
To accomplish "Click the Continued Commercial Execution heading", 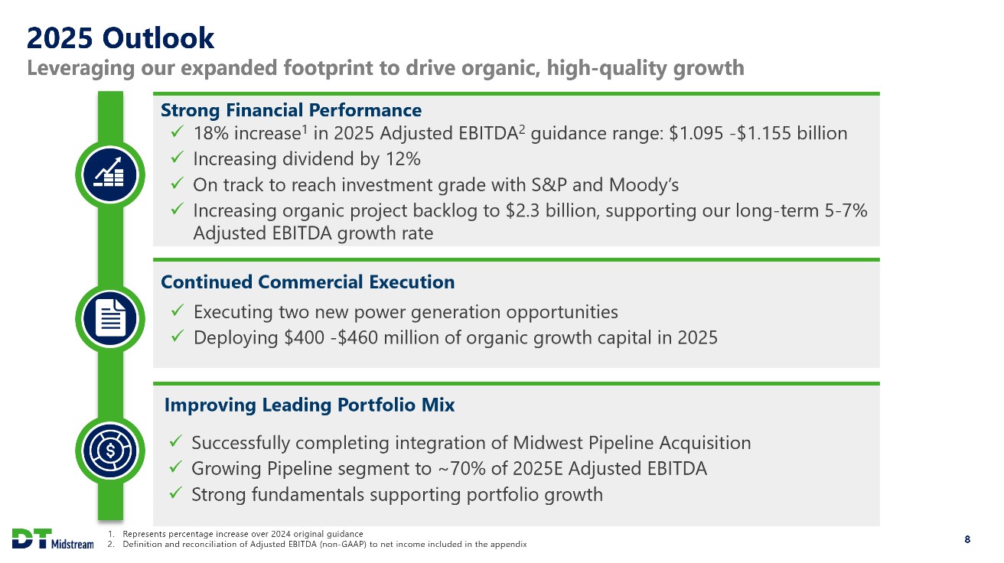I will (x=308, y=282).
